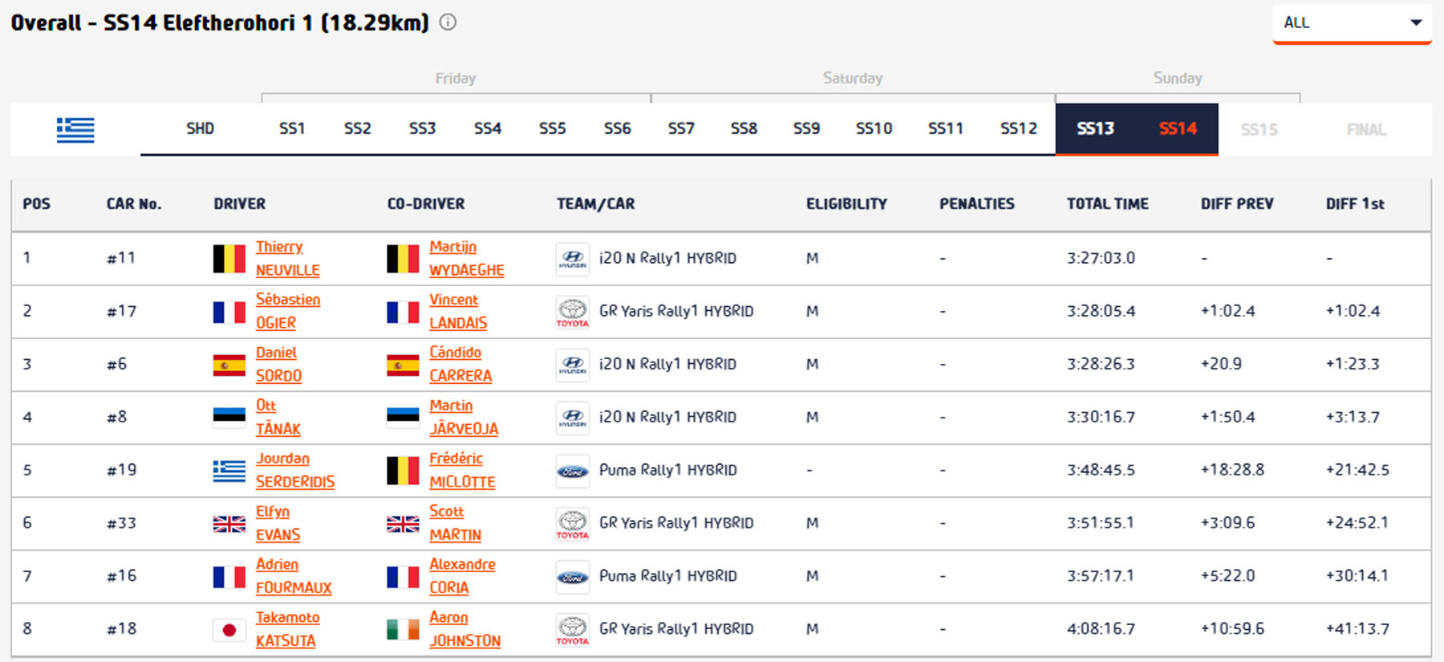Open the ALL category dropdown
The image size is (1444, 662).
coord(1352,23)
